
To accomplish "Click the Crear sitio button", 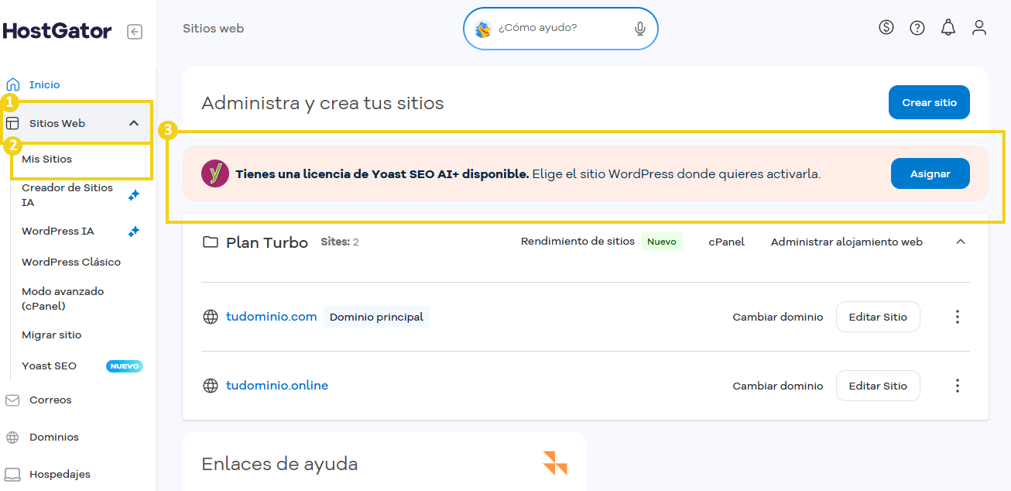I will click(x=929, y=102).
